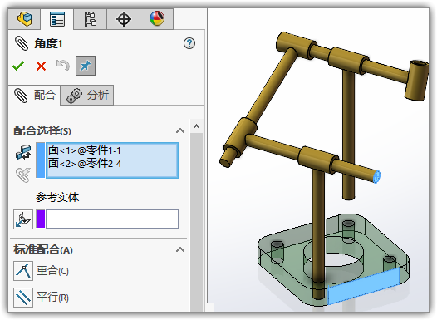
Task: Click the highlighted rod end face
Action: (376, 177)
